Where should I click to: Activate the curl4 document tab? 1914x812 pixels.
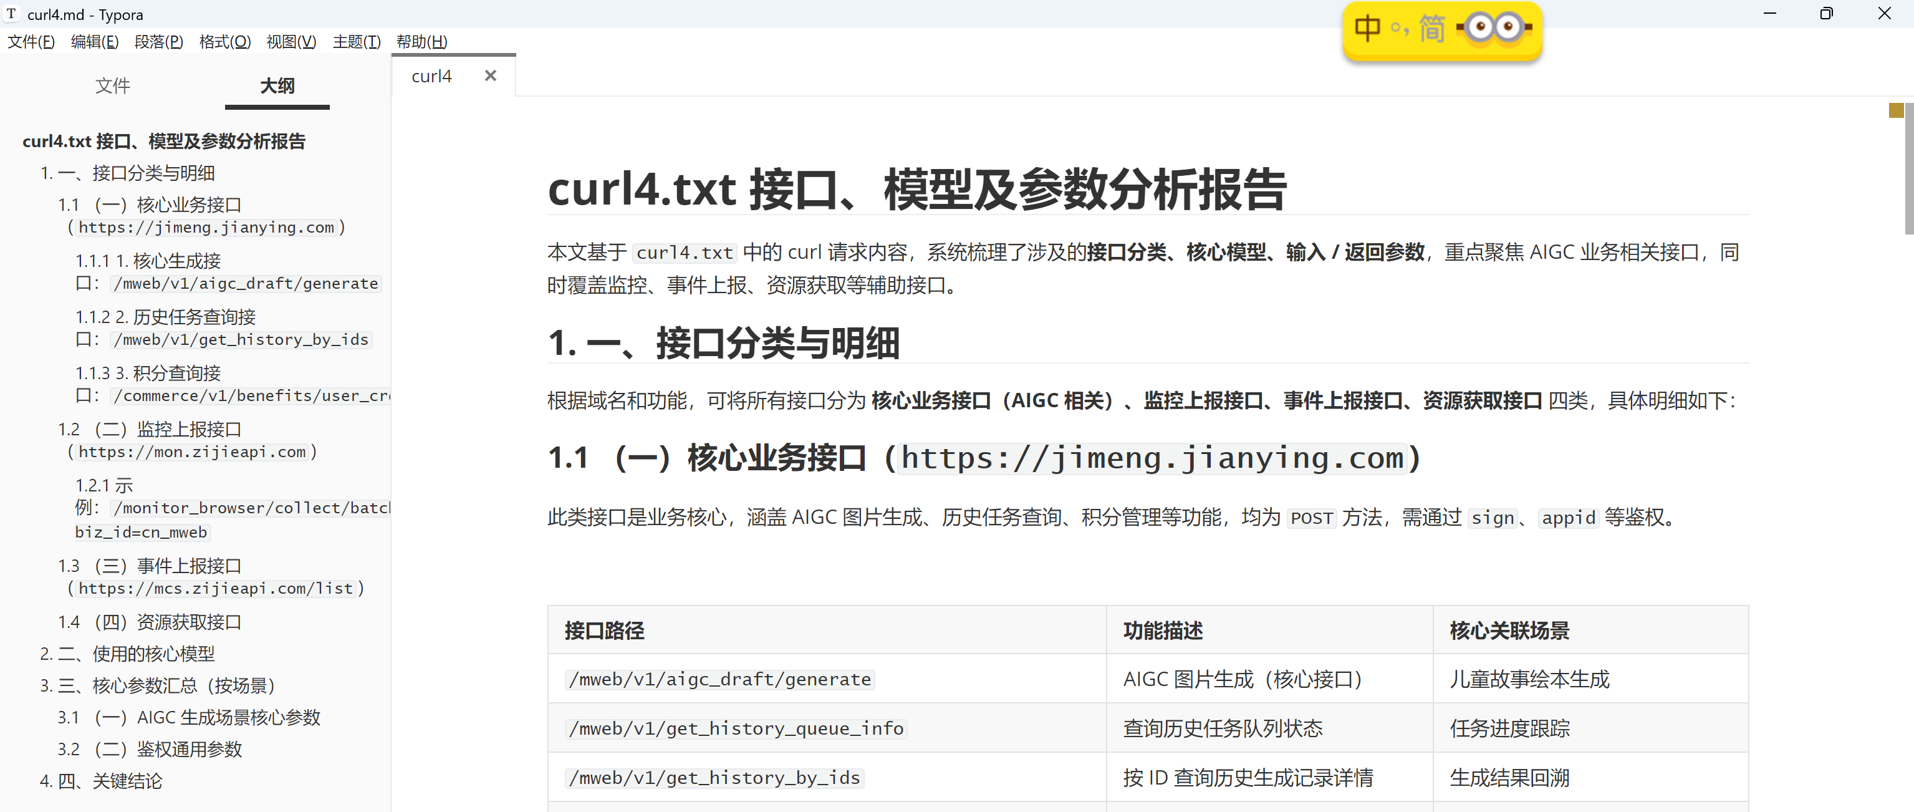click(431, 77)
